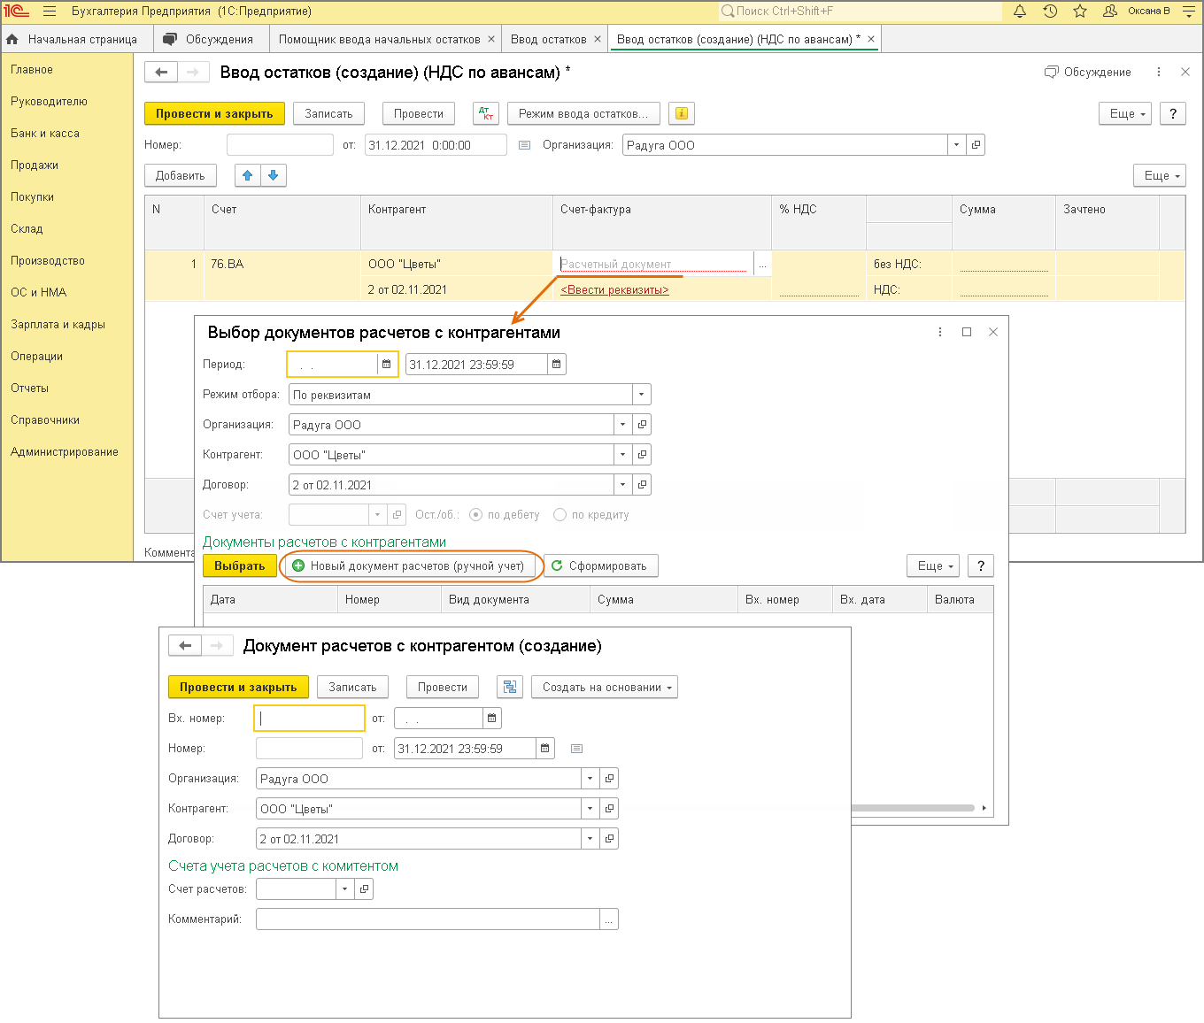Viewport: 1204px width, 1023px height.
Task: Open Обсуждение for the Ввод остатков document
Action: click(1088, 73)
